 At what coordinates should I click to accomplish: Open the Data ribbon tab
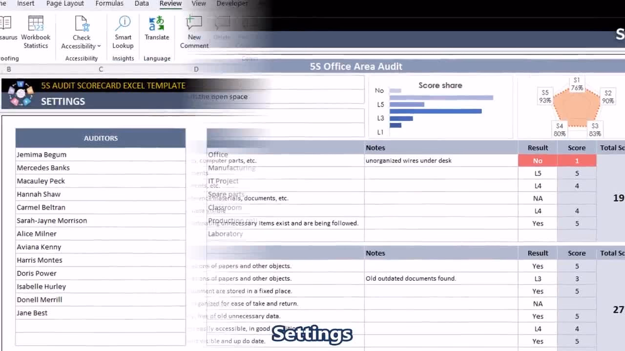142,3
